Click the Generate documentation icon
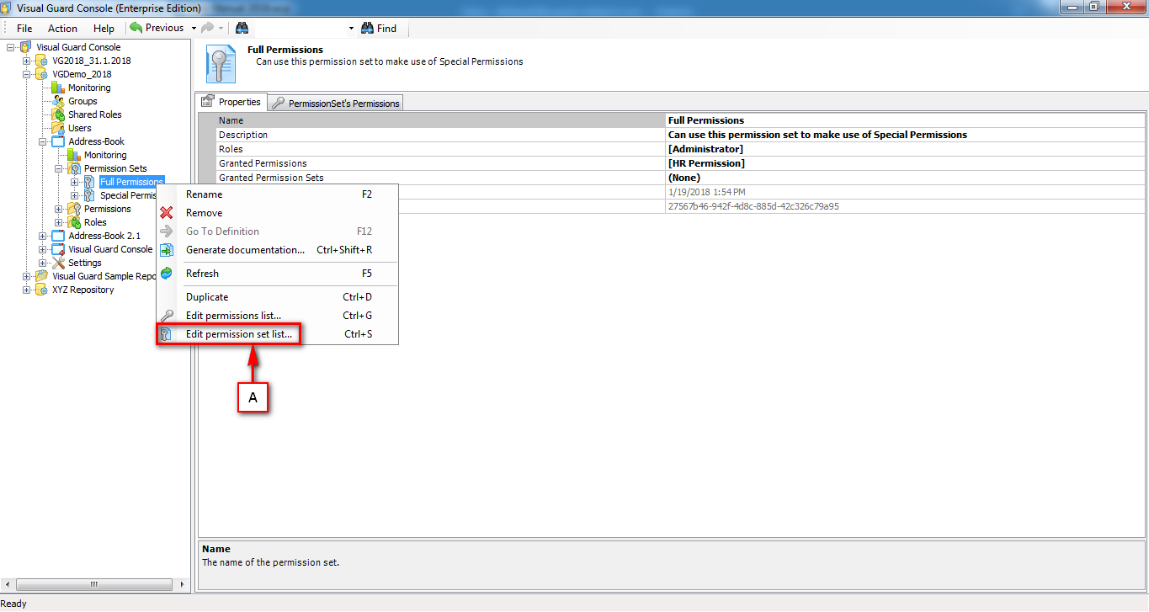The image size is (1149, 612). (x=167, y=250)
